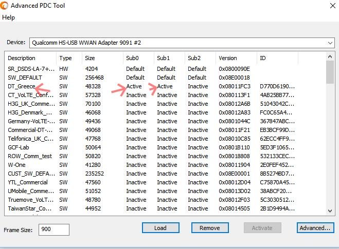
Task: Click the list scrollbar down arrow
Action: point(330,211)
